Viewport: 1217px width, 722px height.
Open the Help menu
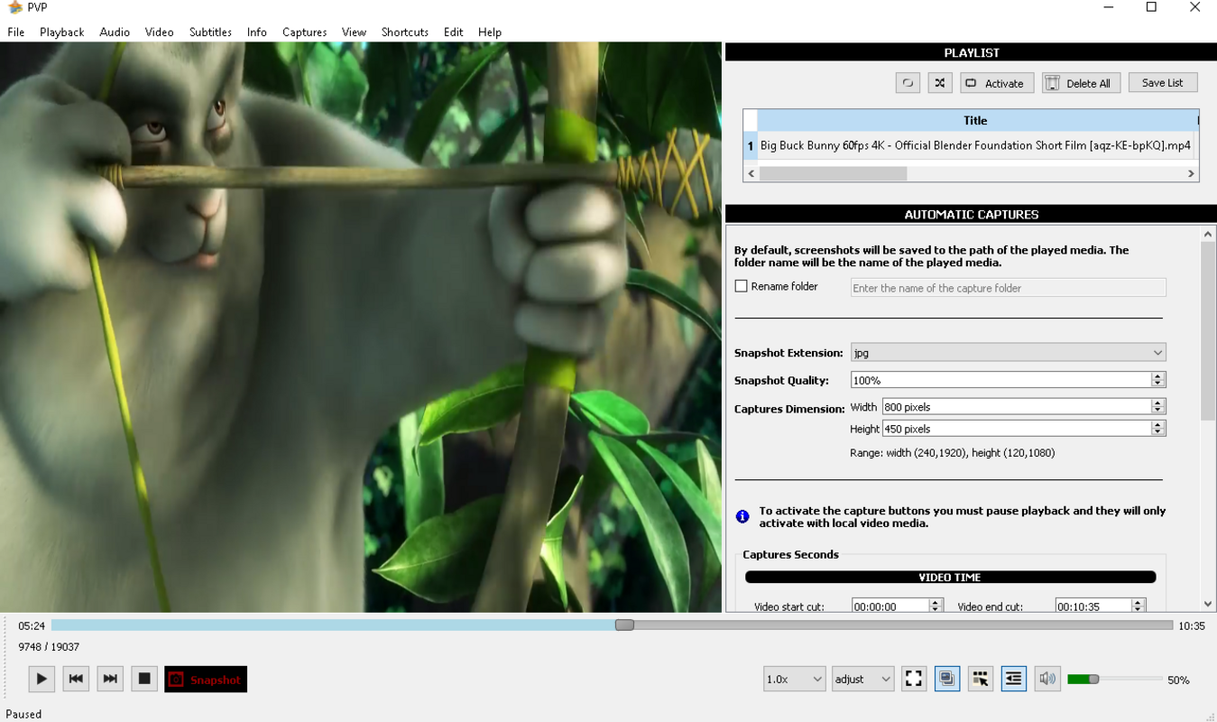490,32
